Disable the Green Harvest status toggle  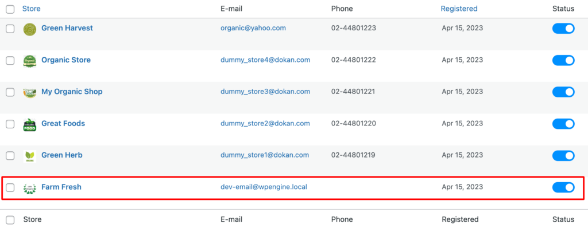point(563,29)
